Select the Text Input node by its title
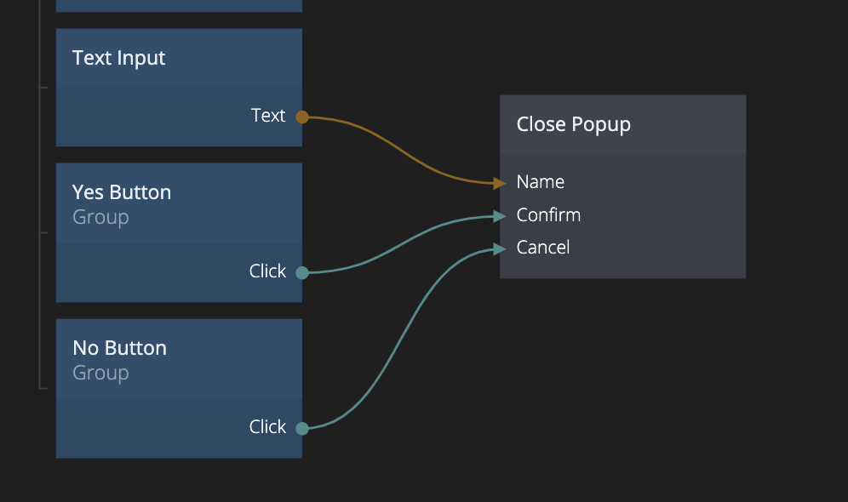 (x=119, y=58)
